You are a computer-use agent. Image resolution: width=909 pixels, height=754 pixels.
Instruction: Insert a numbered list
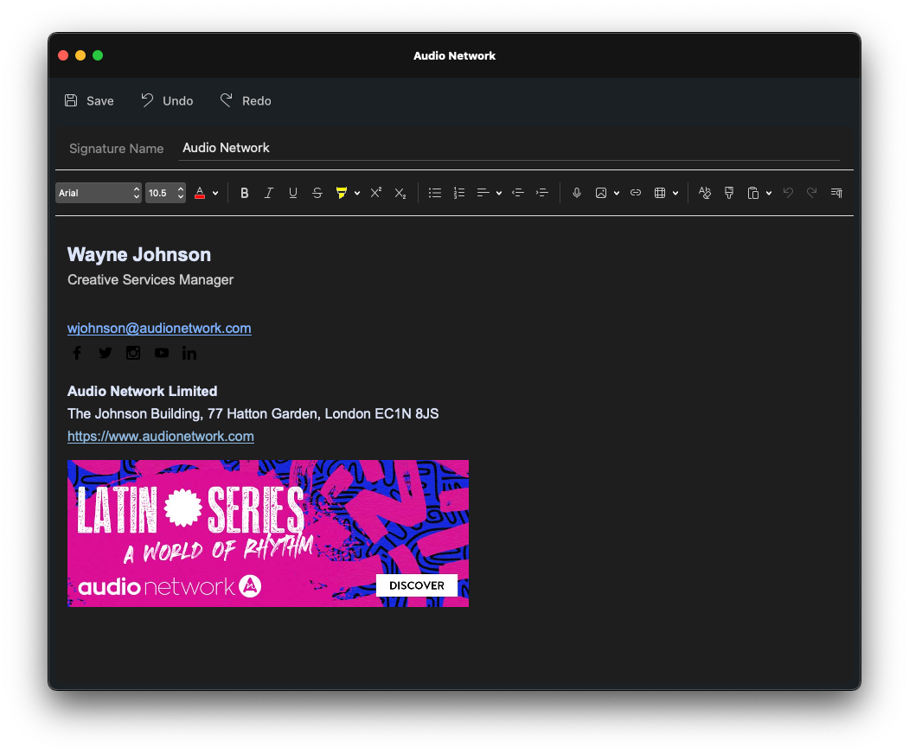pos(459,193)
